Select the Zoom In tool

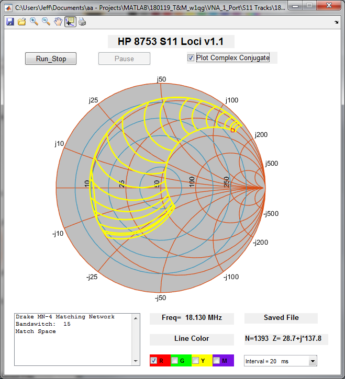point(34,22)
